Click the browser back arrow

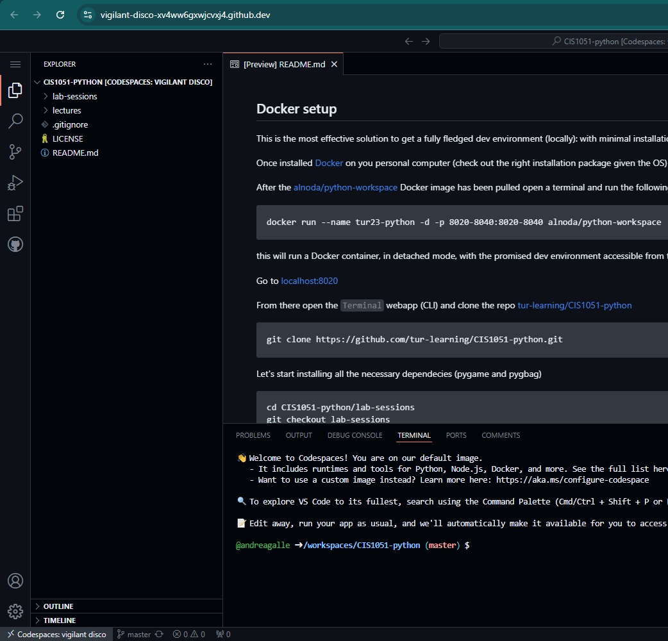click(15, 15)
